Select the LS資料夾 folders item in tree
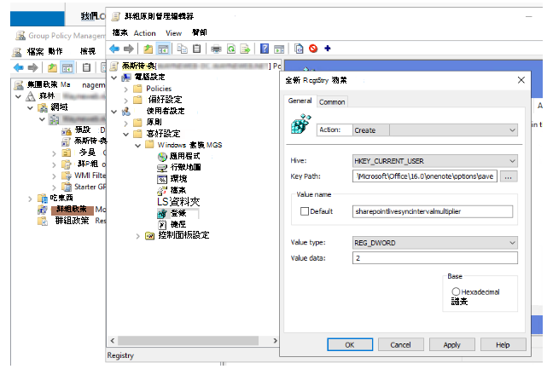547x369 pixels. [x=178, y=202]
